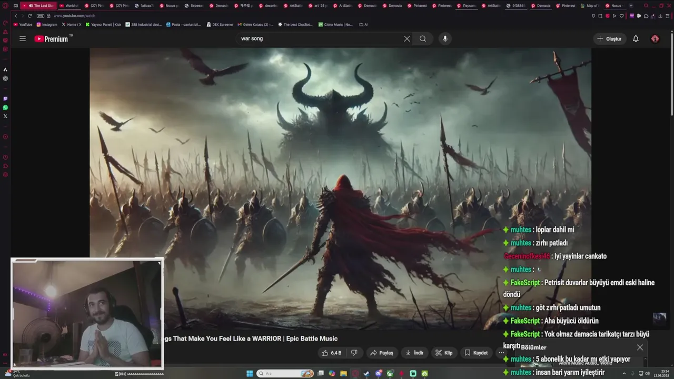Click the Paylaş share button
Screen dimensions: 674x379
pyautogui.click(x=382, y=353)
